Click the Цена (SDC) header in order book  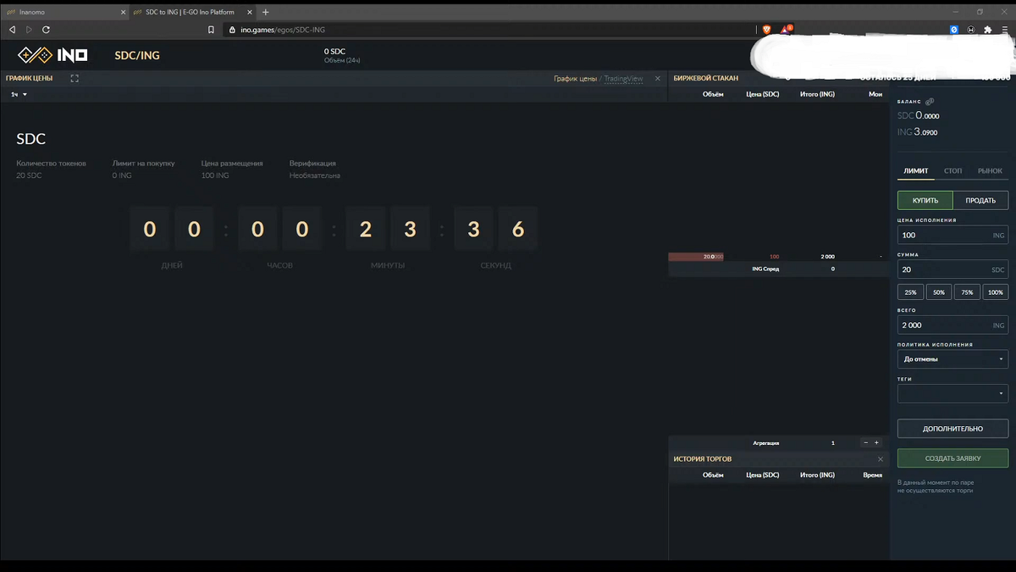click(x=762, y=94)
